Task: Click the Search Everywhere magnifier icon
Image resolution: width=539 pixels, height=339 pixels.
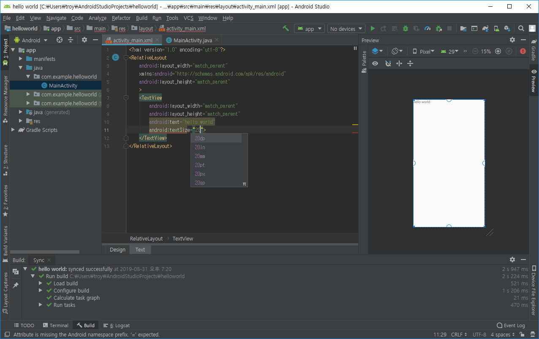Action: coord(521,28)
